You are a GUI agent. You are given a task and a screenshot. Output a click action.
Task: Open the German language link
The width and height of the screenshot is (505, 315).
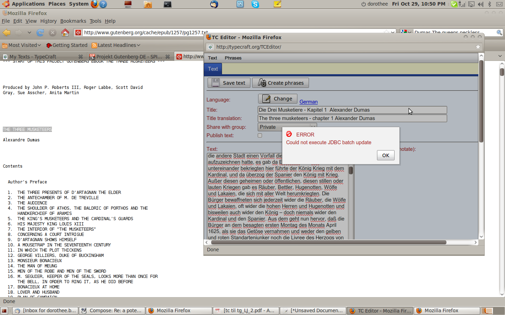pos(309,102)
